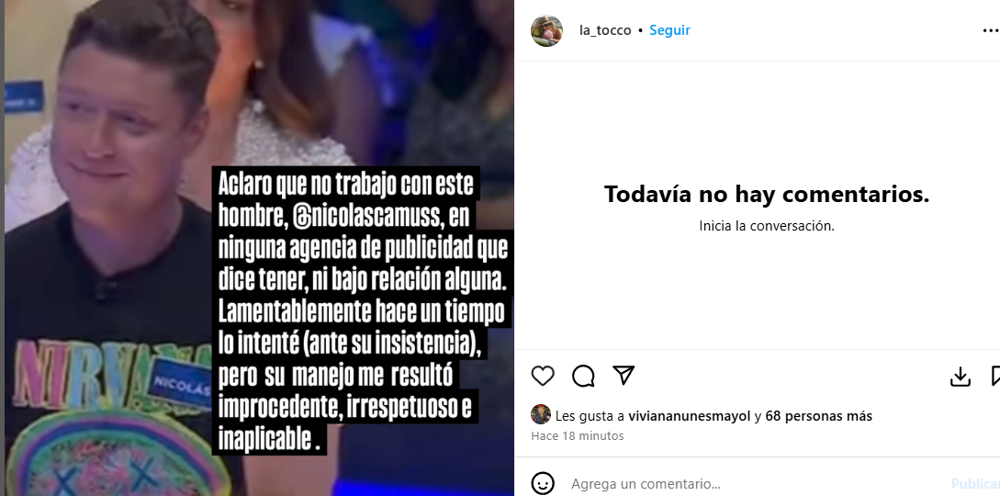The width and height of the screenshot is (1000, 496).
Task: Open the emoji picker smiley icon
Action: click(x=543, y=483)
